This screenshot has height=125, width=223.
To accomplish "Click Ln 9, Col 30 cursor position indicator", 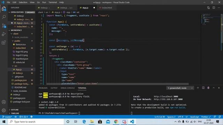I will coord(160,117).
